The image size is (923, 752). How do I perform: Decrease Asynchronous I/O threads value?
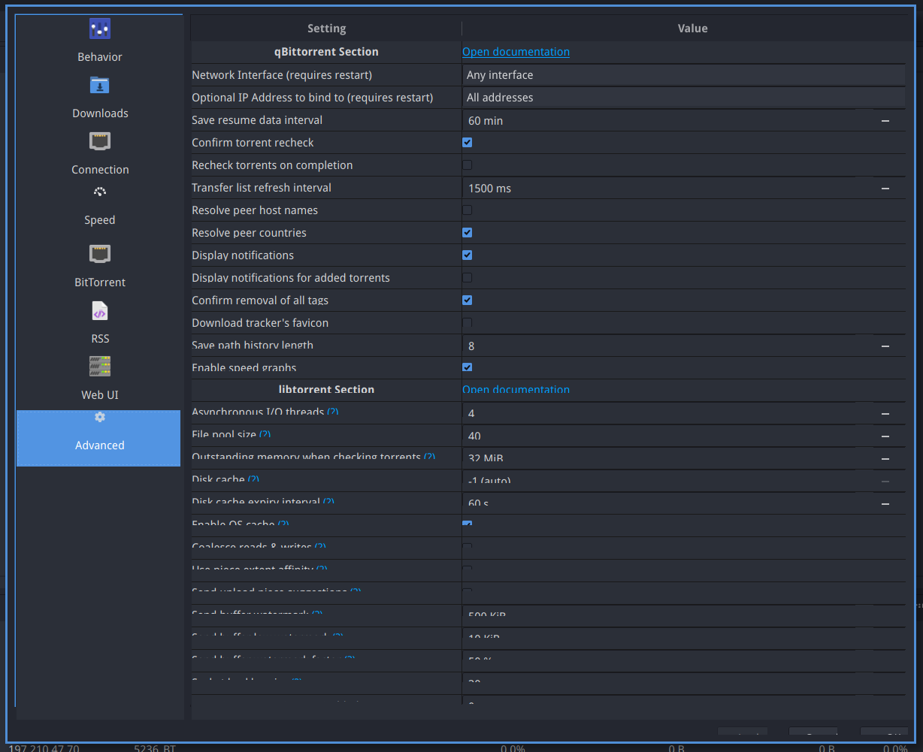click(885, 414)
